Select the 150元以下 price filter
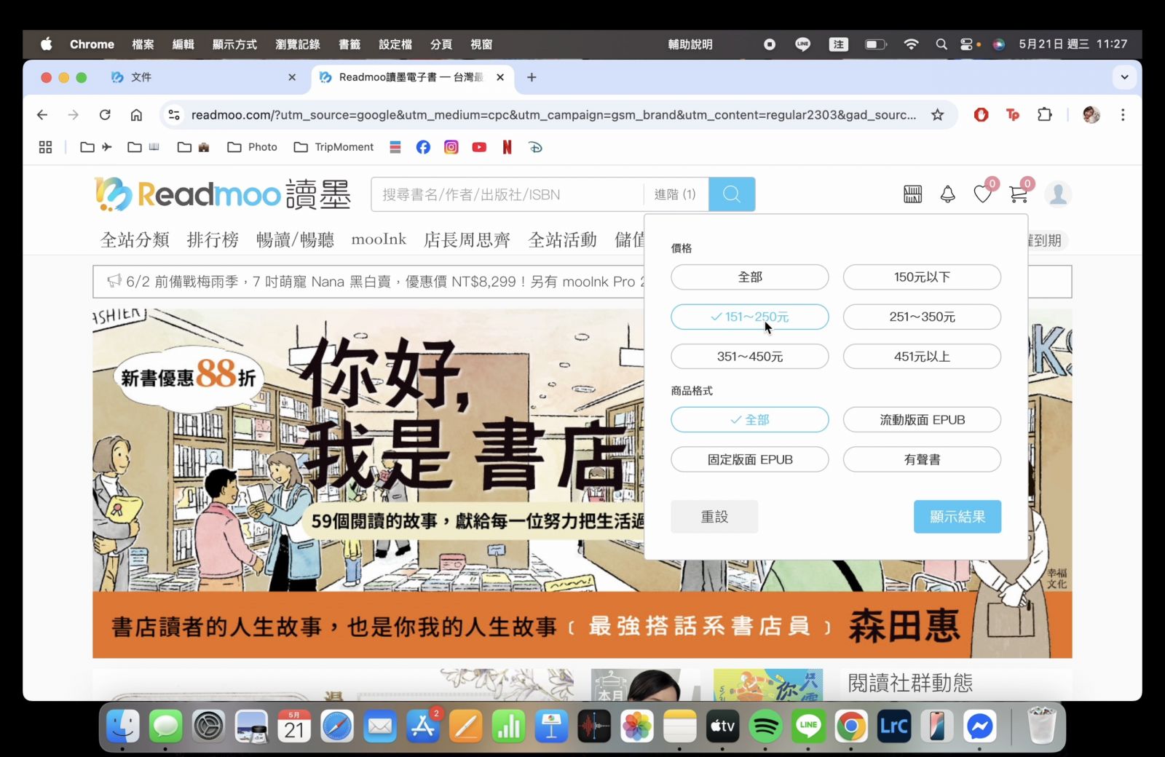The height and width of the screenshot is (757, 1165). tap(922, 277)
